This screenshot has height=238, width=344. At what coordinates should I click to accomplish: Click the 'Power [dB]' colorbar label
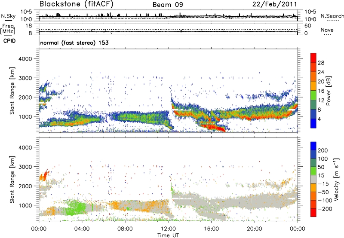click(328, 91)
